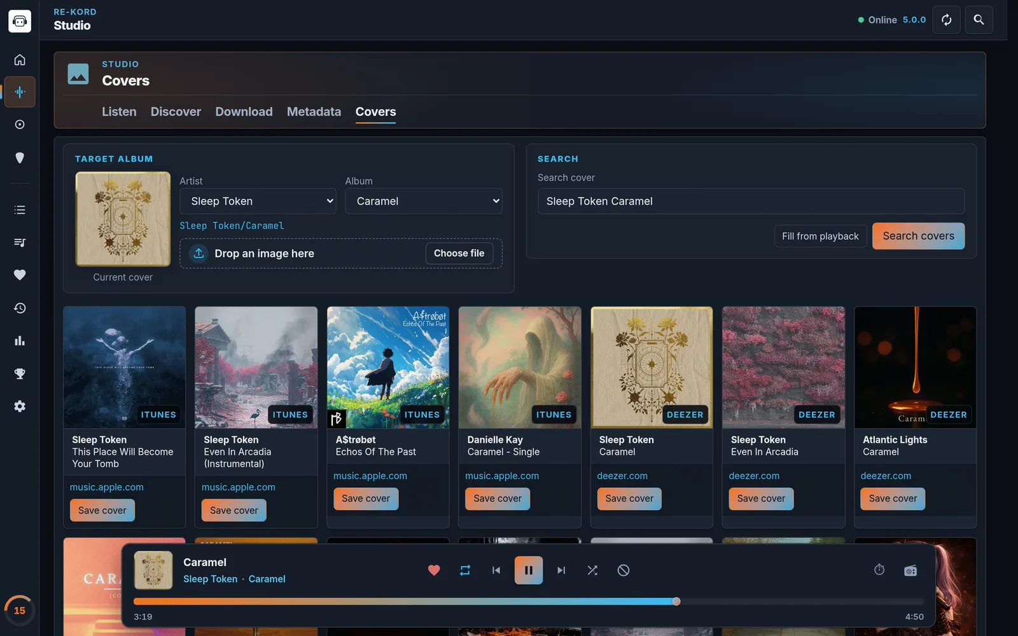Save cover for Danielle Kay Caramel - Single
Viewport: 1018px width, 636px height.
click(x=498, y=499)
